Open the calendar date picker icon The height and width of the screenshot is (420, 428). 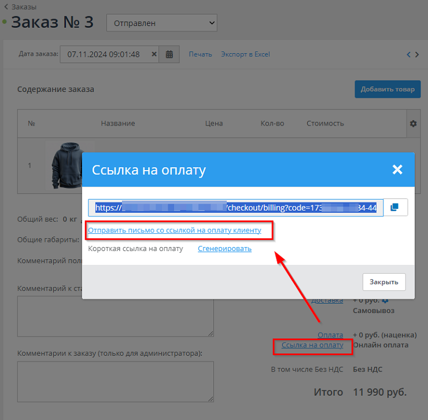(x=169, y=54)
